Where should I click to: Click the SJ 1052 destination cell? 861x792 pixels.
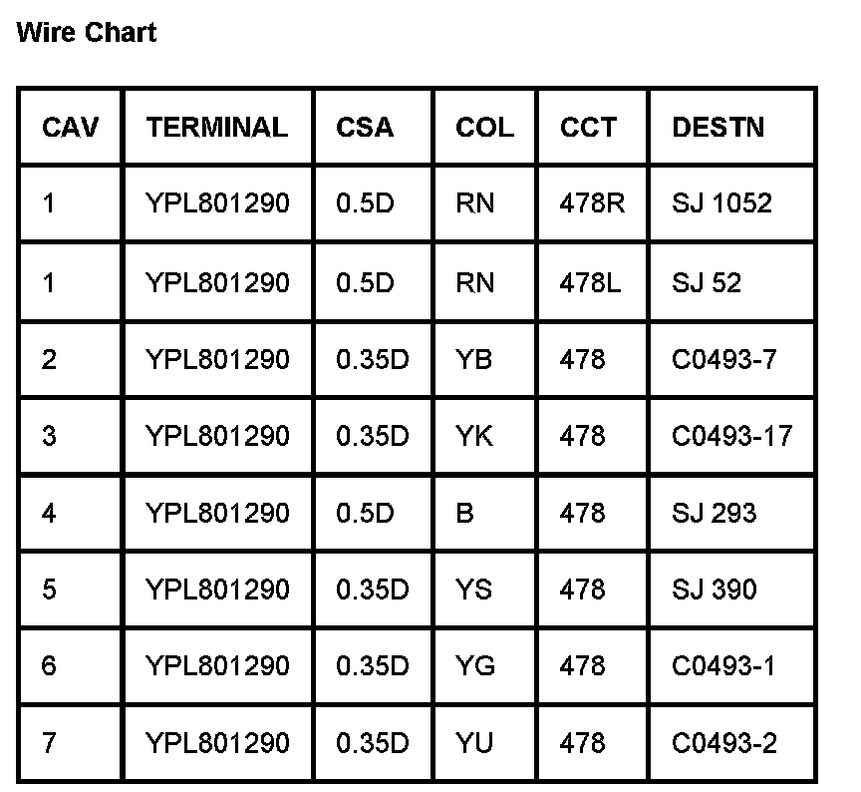[721, 203]
